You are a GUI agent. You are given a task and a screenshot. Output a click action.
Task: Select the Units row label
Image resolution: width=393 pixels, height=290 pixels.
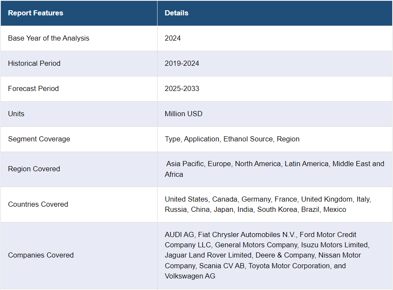[x=16, y=114]
